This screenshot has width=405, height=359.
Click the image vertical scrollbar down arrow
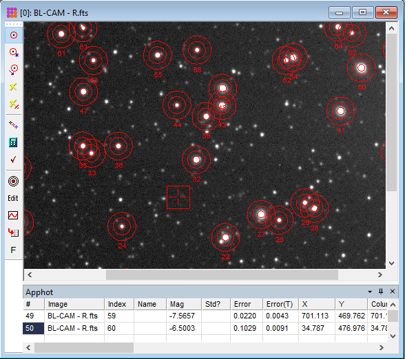pyautogui.click(x=391, y=263)
